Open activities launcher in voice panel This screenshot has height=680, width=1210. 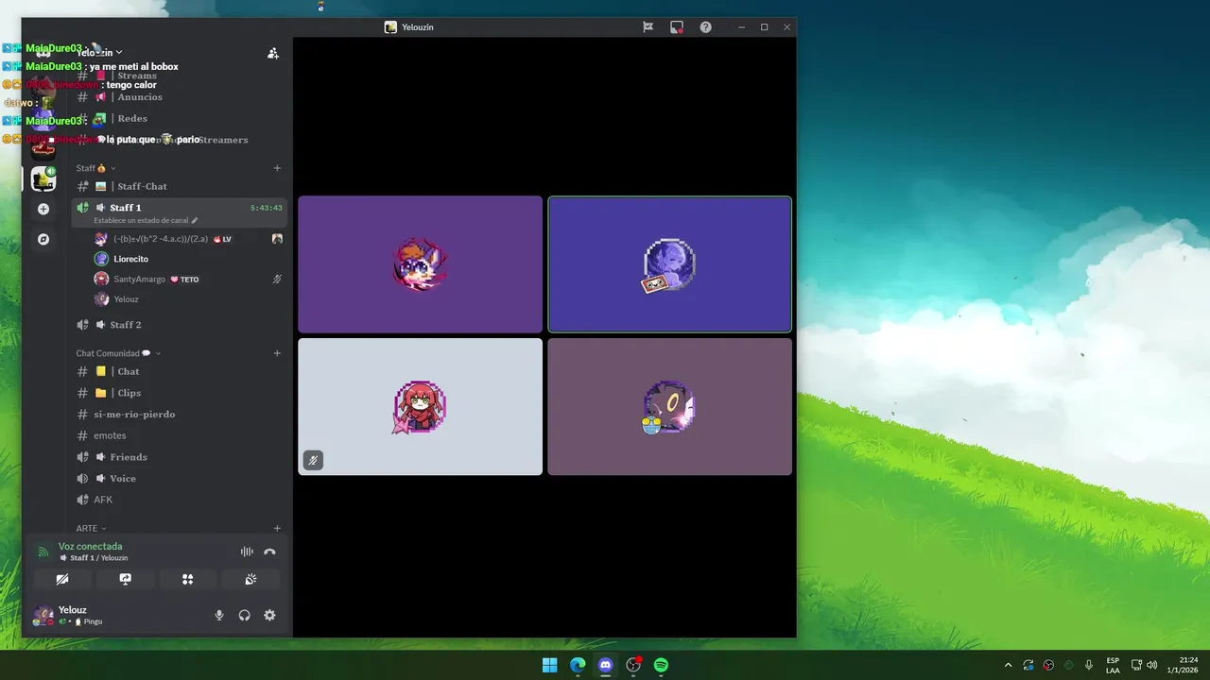pos(187,579)
